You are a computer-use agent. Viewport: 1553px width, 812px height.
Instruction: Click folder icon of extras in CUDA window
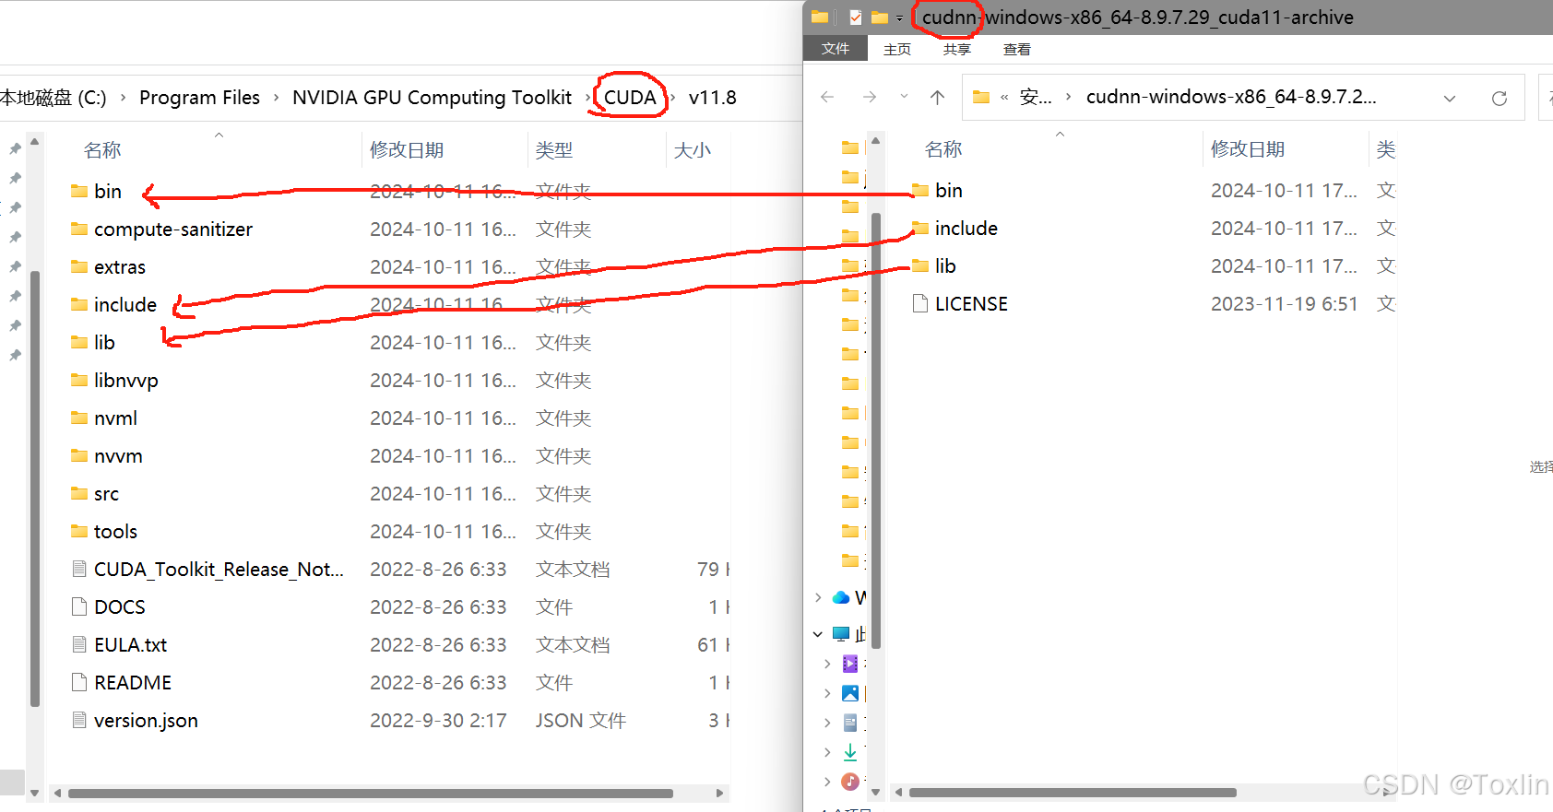pyautogui.click(x=79, y=266)
